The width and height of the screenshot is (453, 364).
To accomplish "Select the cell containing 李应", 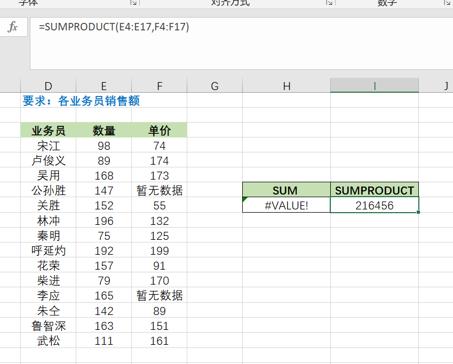I will click(x=48, y=296).
